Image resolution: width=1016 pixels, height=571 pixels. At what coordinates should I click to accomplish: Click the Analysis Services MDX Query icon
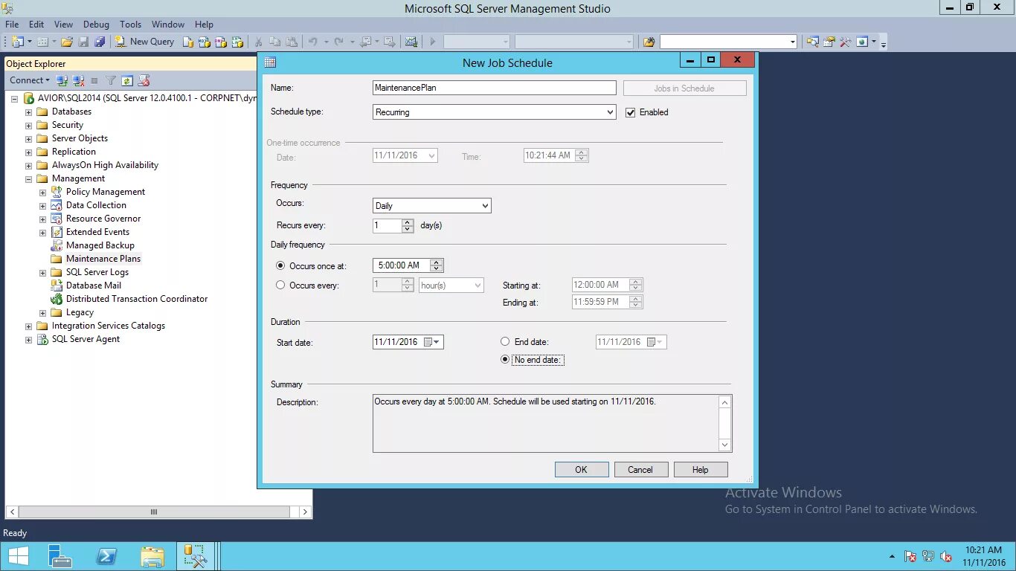tap(205, 42)
